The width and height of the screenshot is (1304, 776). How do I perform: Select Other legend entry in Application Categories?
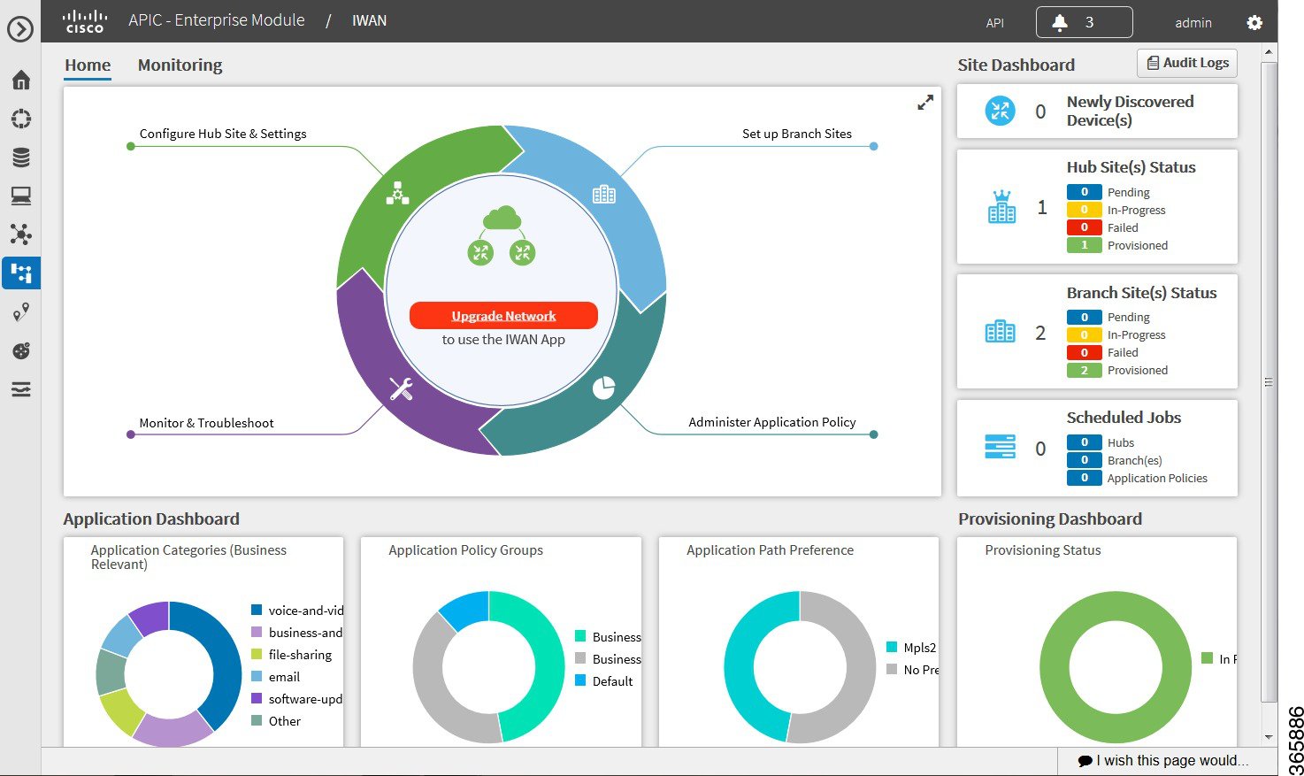click(x=276, y=721)
